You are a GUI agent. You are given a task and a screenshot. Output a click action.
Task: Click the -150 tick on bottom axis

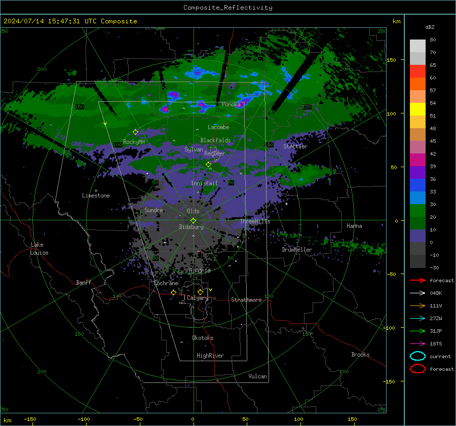(x=30, y=419)
